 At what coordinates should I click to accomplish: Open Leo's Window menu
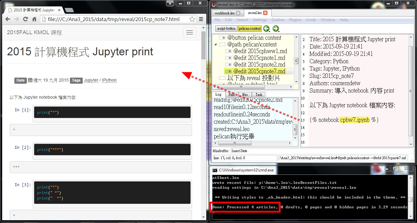click(x=328, y=20)
